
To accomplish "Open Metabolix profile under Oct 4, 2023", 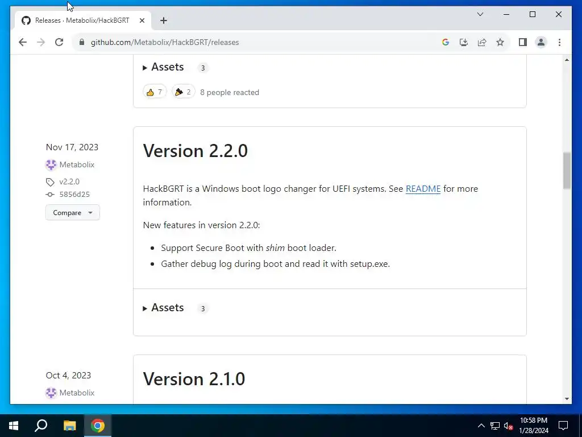I will point(77,393).
